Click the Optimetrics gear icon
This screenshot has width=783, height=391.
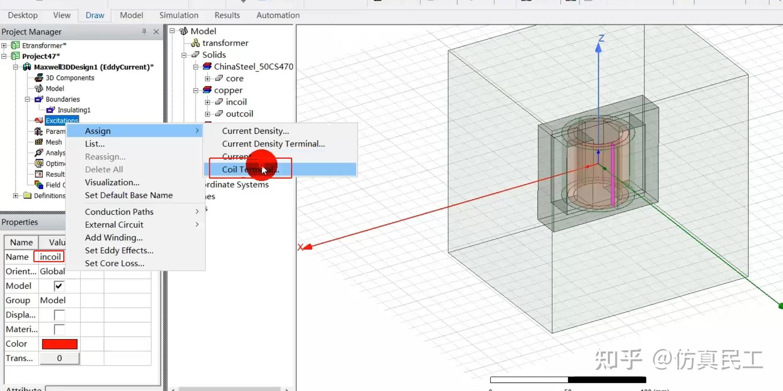[39, 163]
